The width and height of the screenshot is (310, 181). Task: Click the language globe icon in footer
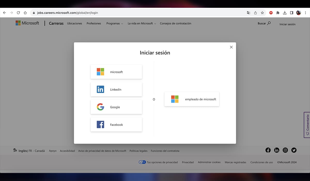pyautogui.click(x=15, y=150)
